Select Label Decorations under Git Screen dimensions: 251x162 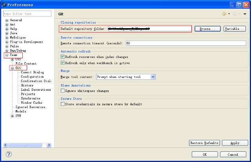click(36, 90)
